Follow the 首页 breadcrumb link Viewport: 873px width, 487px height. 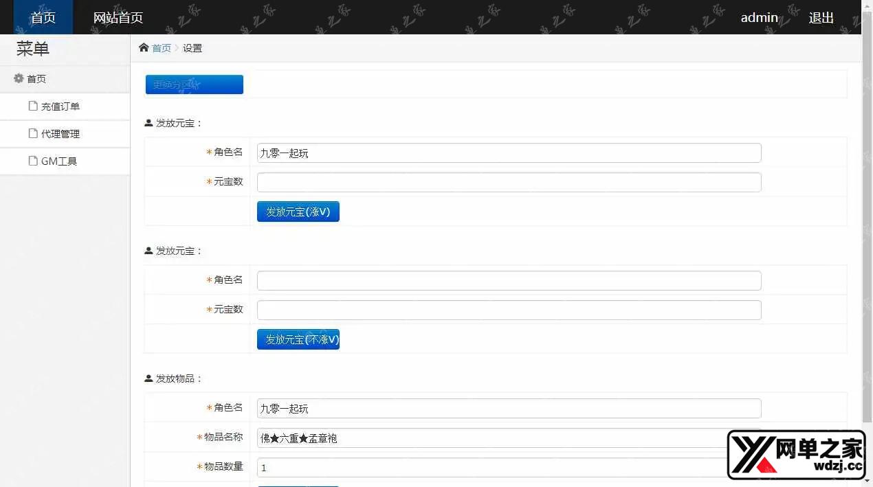coord(162,48)
